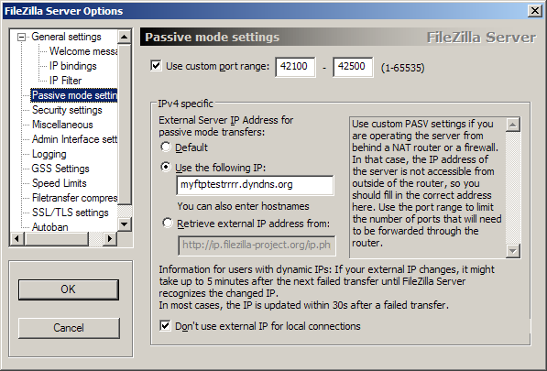
Task: Click the tree horizontal scroll left arrow
Action: click(16, 239)
